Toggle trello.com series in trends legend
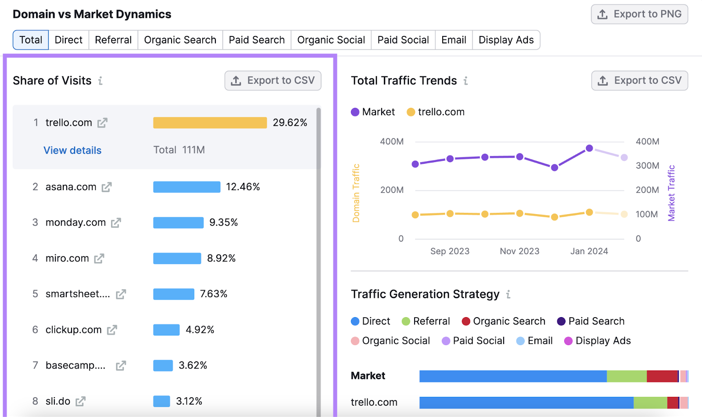 436,112
